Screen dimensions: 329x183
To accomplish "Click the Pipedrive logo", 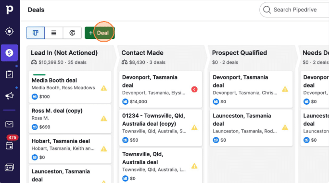I will (9, 10).
